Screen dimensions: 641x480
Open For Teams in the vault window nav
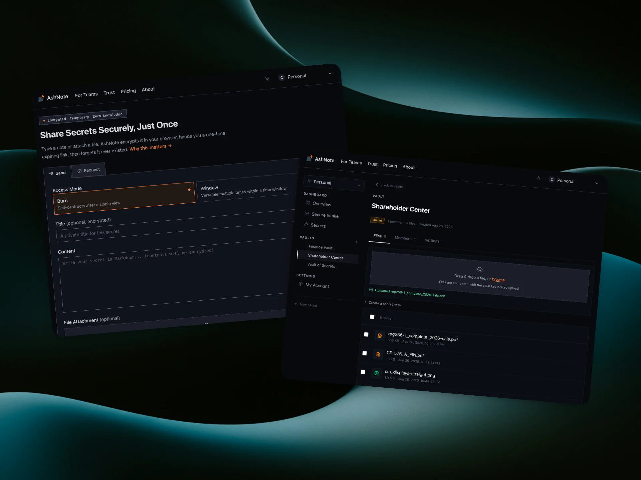[x=351, y=162]
